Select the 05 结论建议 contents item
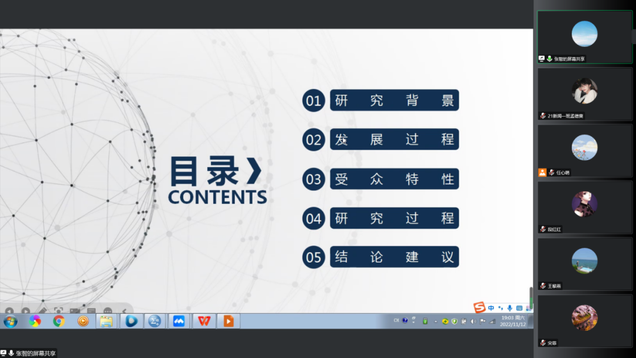The width and height of the screenshot is (636, 358). click(394, 257)
